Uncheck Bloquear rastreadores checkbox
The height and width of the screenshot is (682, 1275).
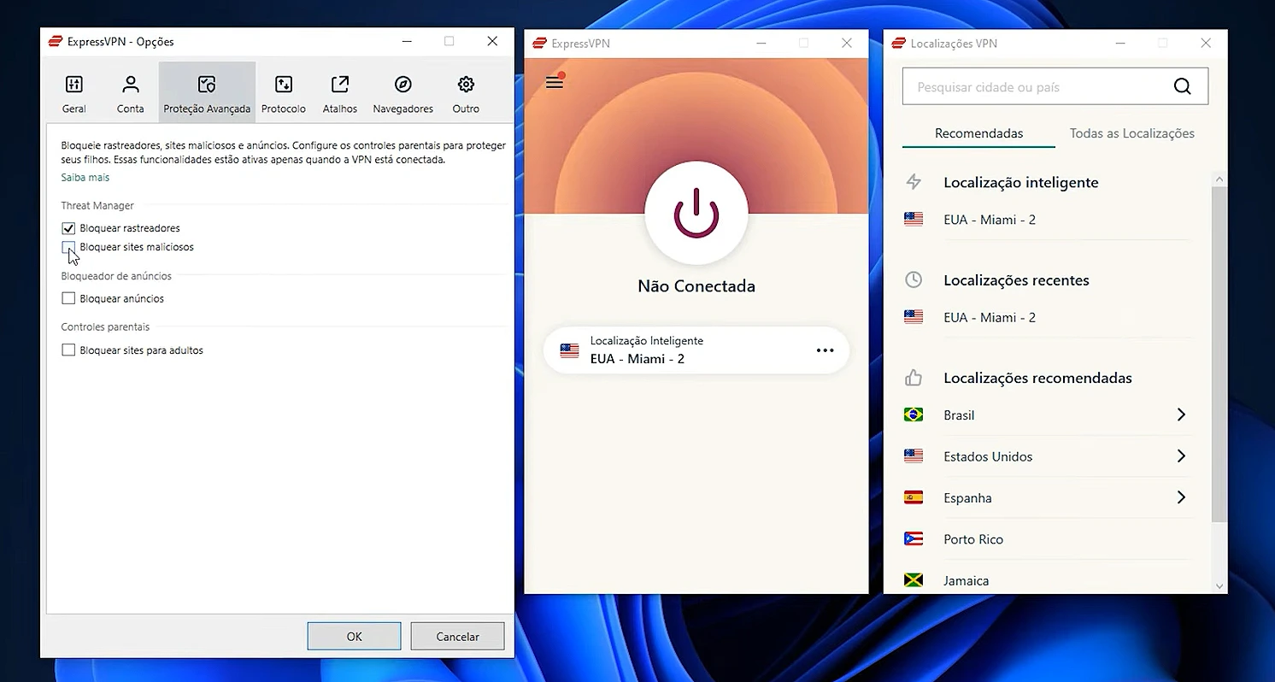[68, 228]
